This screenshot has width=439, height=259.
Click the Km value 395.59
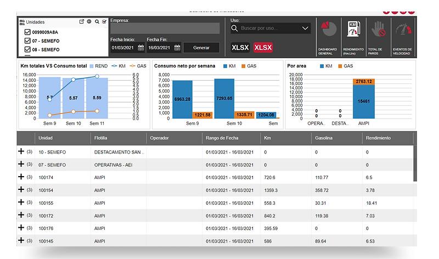tap(271, 228)
